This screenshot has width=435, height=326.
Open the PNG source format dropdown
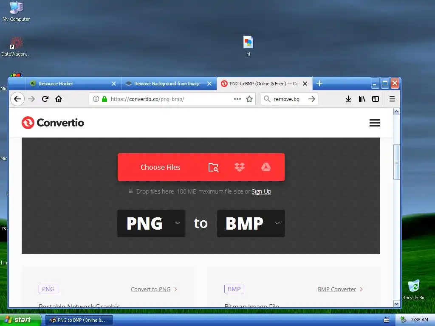point(151,223)
